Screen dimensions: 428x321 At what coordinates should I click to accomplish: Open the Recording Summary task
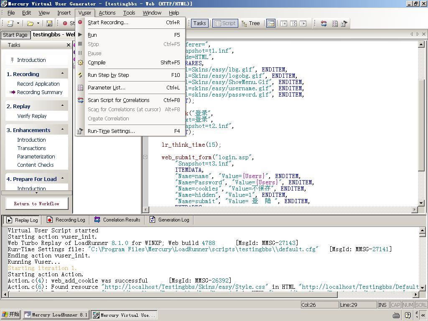click(x=40, y=92)
